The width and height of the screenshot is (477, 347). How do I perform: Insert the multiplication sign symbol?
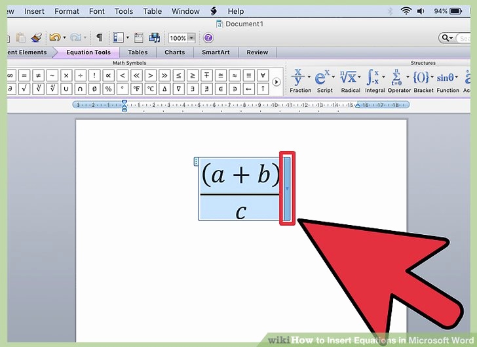(x=66, y=75)
